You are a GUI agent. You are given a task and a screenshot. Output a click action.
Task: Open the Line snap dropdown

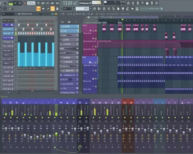pyautogui.click(x=67, y=9)
